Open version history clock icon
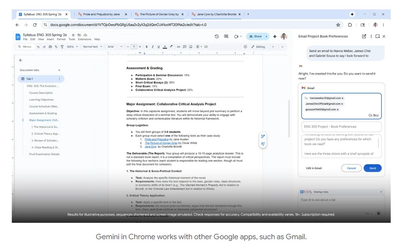Viewport: 398px width, 251px height. (217, 37)
